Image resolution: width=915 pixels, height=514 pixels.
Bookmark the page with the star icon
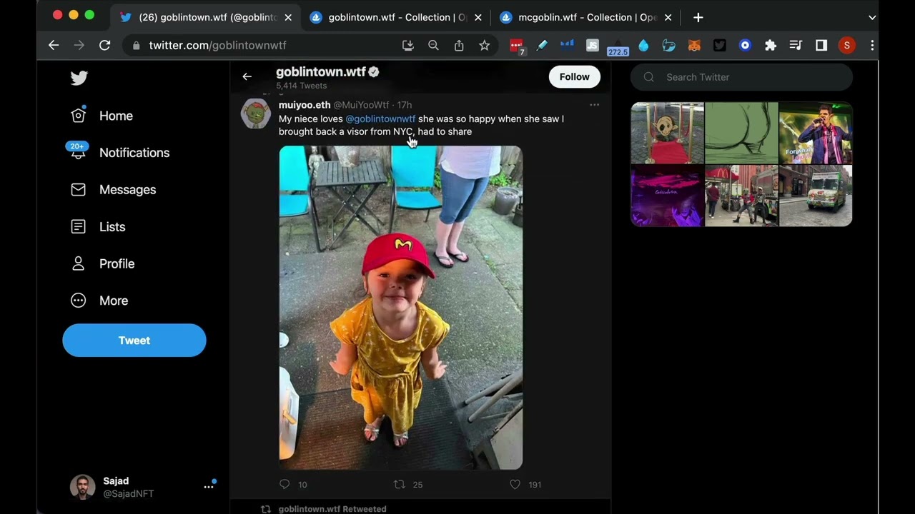(x=485, y=45)
